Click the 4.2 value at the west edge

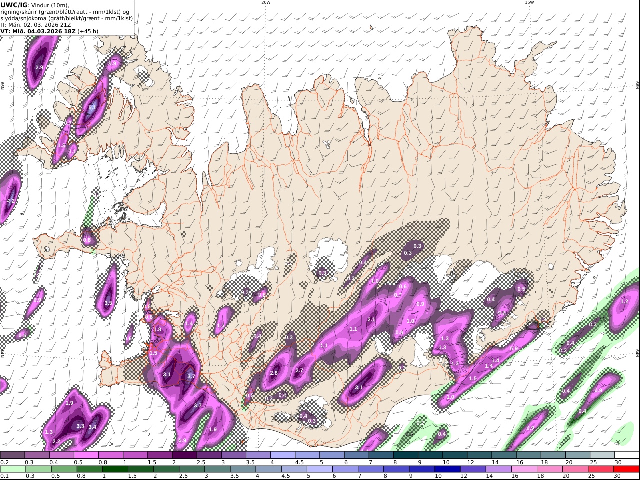click(x=11, y=201)
